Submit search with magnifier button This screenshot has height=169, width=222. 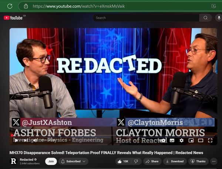[x=205, y=18]
